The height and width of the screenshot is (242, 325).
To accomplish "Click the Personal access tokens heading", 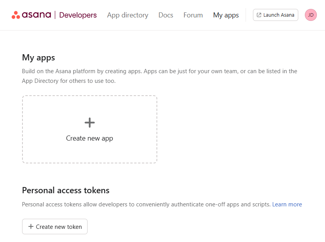I will tap(65, 191).
